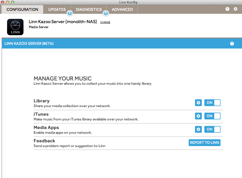242x178 pixels.
Task: Turn off the iTunes switch
Action: (x=212, y=116)
